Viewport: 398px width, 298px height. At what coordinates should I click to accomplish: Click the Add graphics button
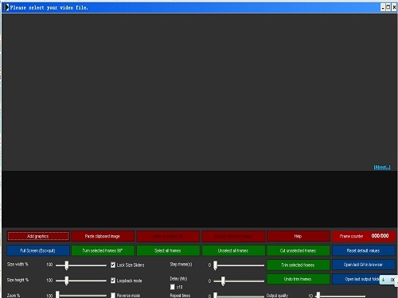(38, 236)
